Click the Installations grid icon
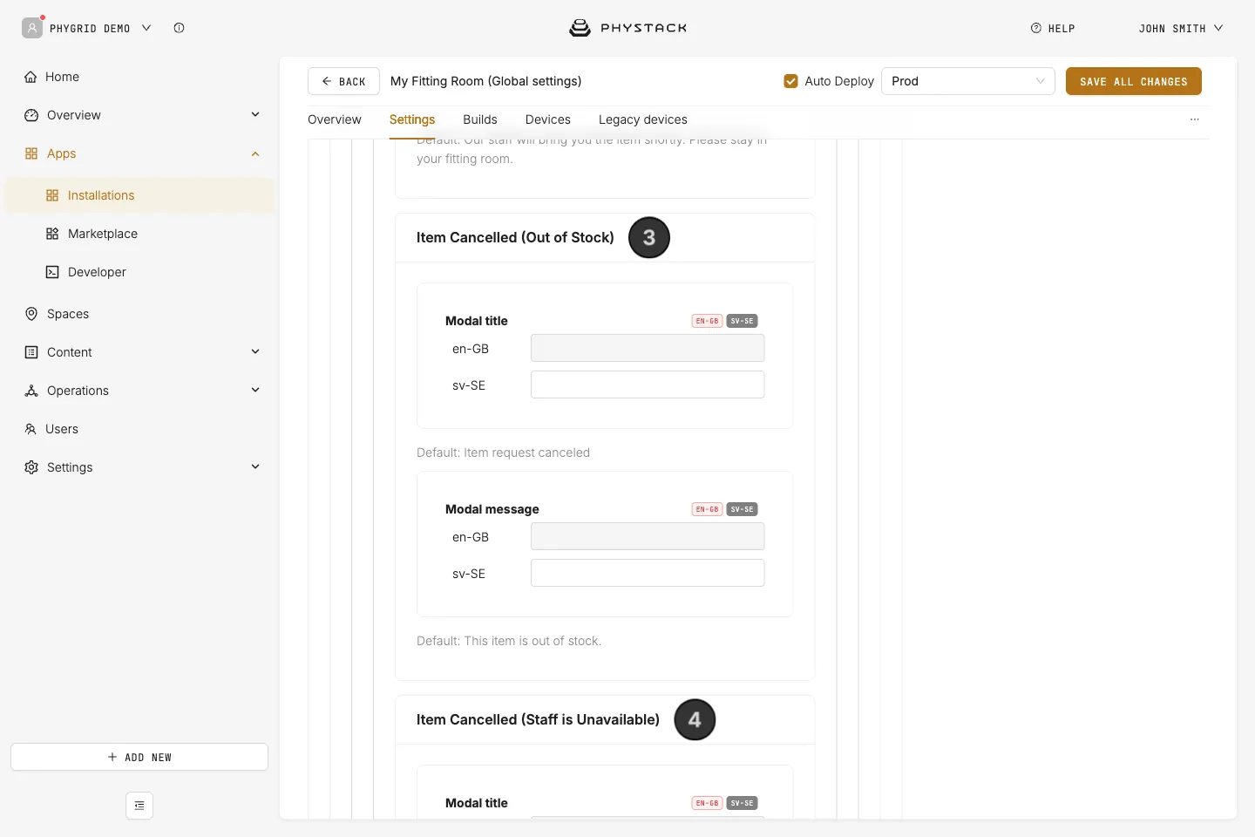 [52, 195]
